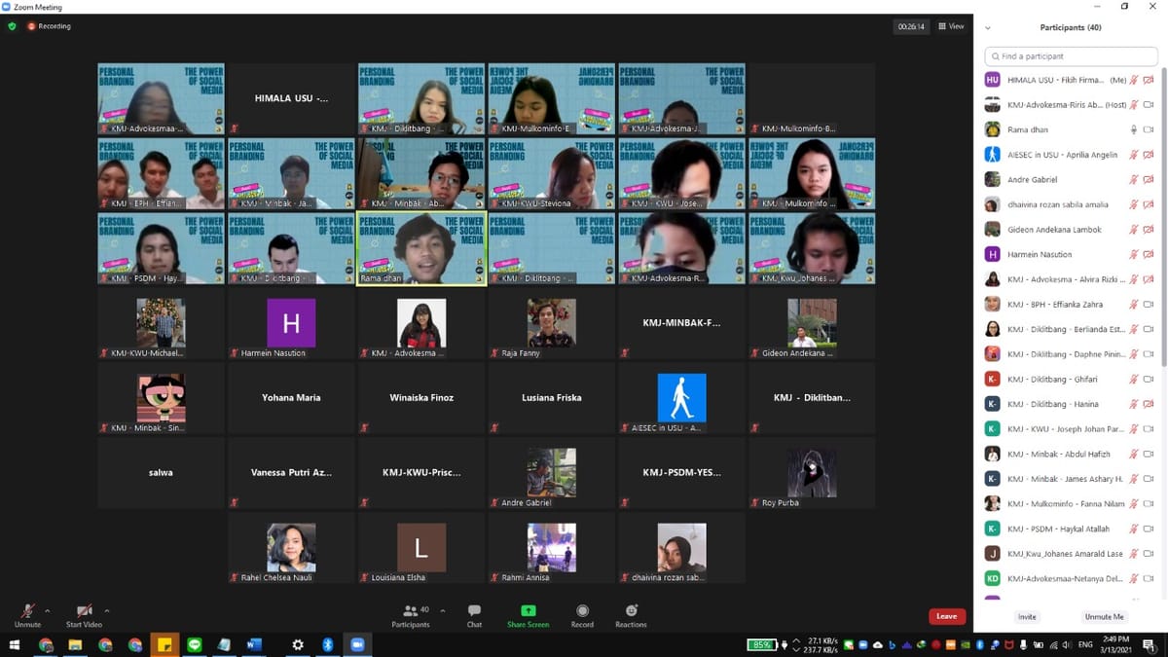Select Andre Gabriel in participants list
The width and height of the screenshot is (1168, 657).
pyautogui.click(x=1032, y=180)
